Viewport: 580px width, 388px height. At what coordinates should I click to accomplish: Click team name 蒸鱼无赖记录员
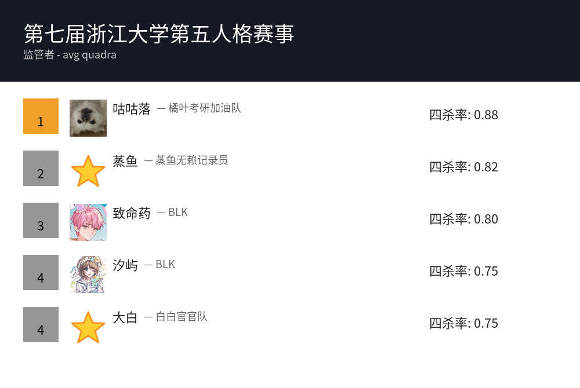pos(191,160)
